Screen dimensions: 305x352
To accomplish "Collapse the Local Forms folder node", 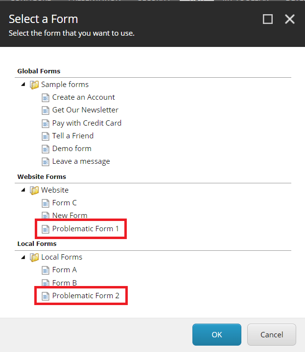I will 23,257.
